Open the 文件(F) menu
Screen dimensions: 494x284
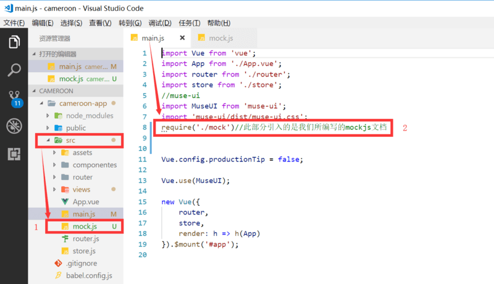[14, 23]
